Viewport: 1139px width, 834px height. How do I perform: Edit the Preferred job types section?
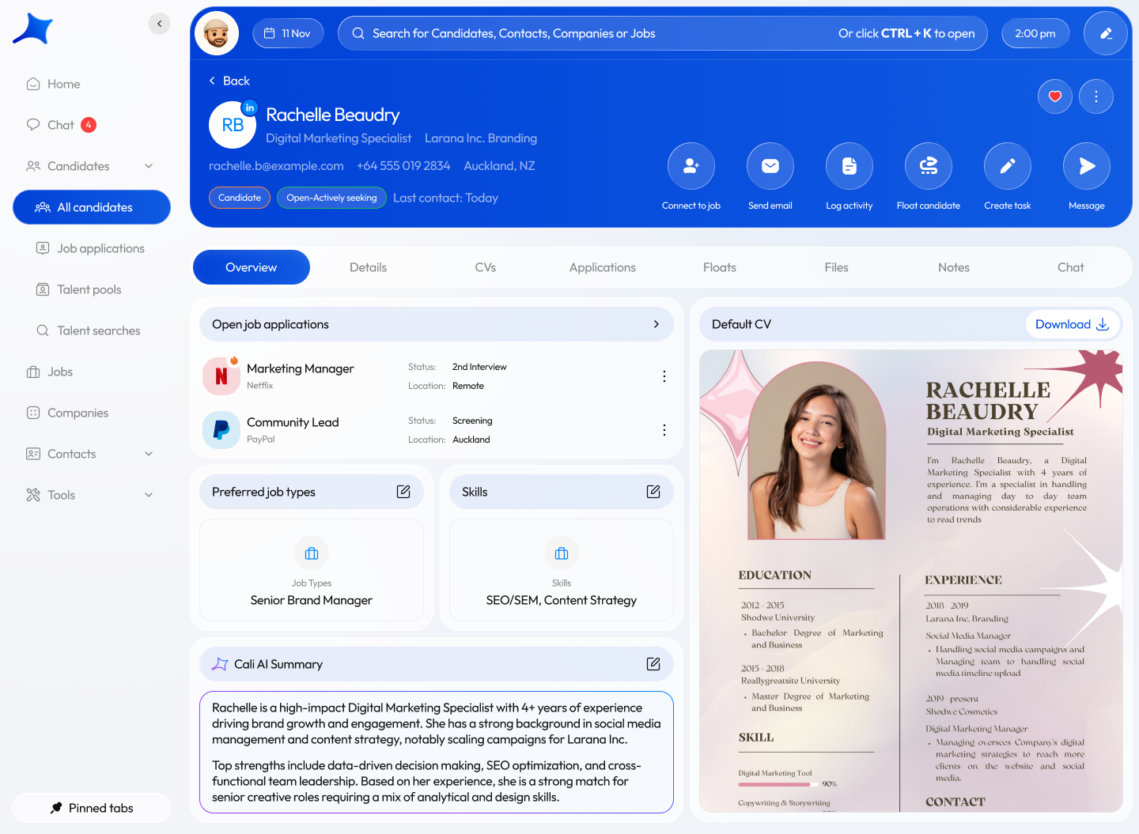403,492
